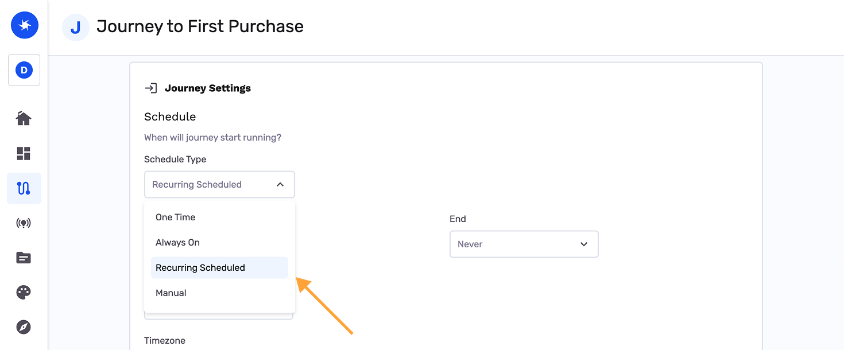844x350 pixels.
Task: Open the Journeys sidebar icon
Action: tap(24, 188)
